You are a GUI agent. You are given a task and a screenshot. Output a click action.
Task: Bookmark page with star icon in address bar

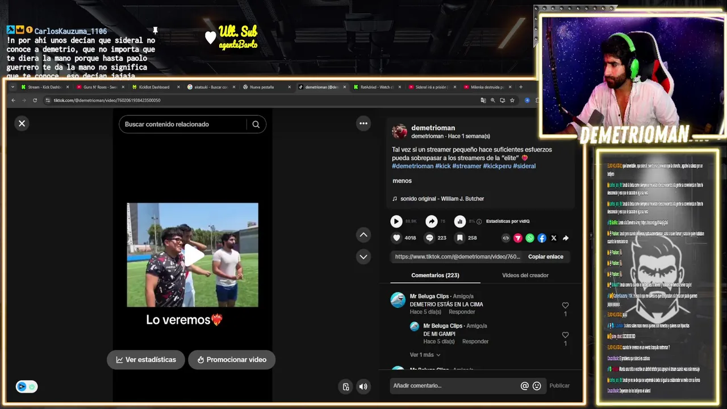tap(512, 101)
